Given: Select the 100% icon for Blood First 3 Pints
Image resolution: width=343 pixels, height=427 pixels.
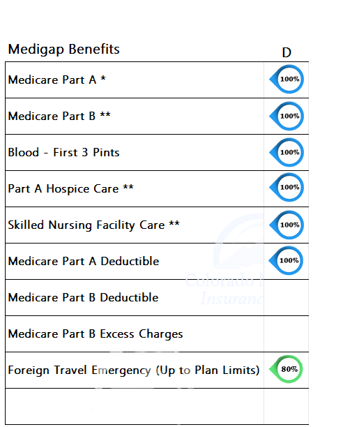Looking at the screenshot, I should pyautogui.click(x=287, y=153).
